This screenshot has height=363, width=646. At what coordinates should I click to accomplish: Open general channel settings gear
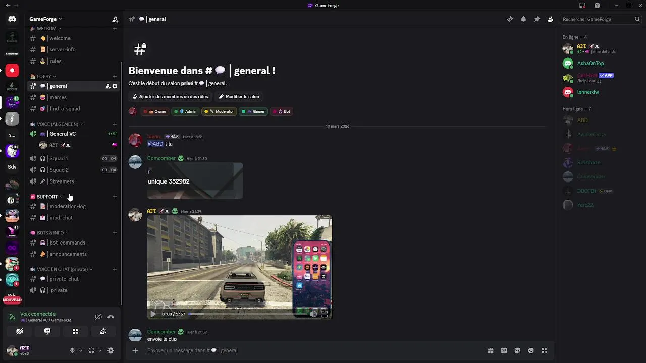115,86
